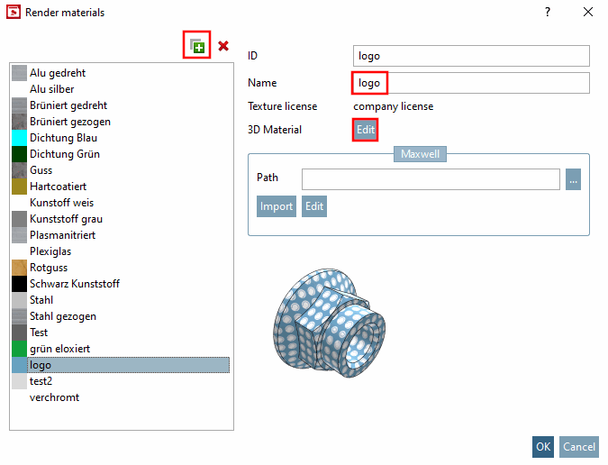Select logo material in list
The height and width of the screenshot is (465, 608).
pyautogui.click(x=121, y=365)
